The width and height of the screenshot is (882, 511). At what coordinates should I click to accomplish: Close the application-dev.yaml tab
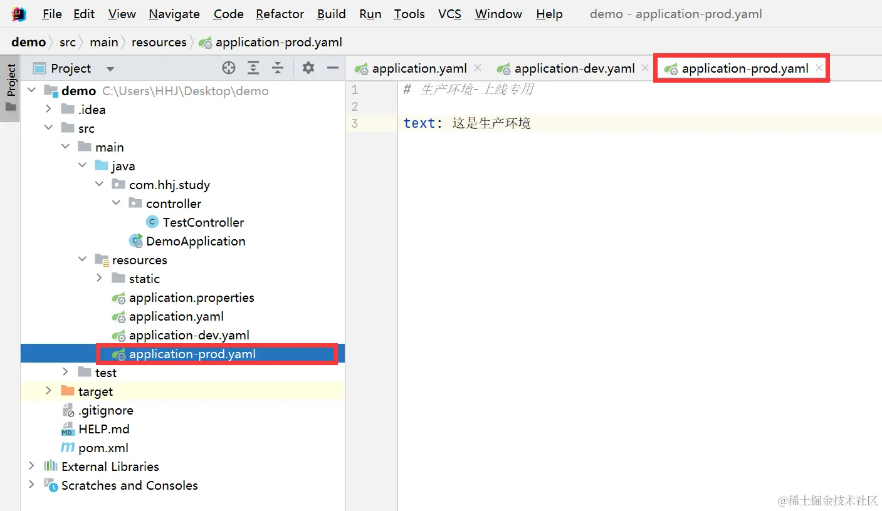point(645,68)
